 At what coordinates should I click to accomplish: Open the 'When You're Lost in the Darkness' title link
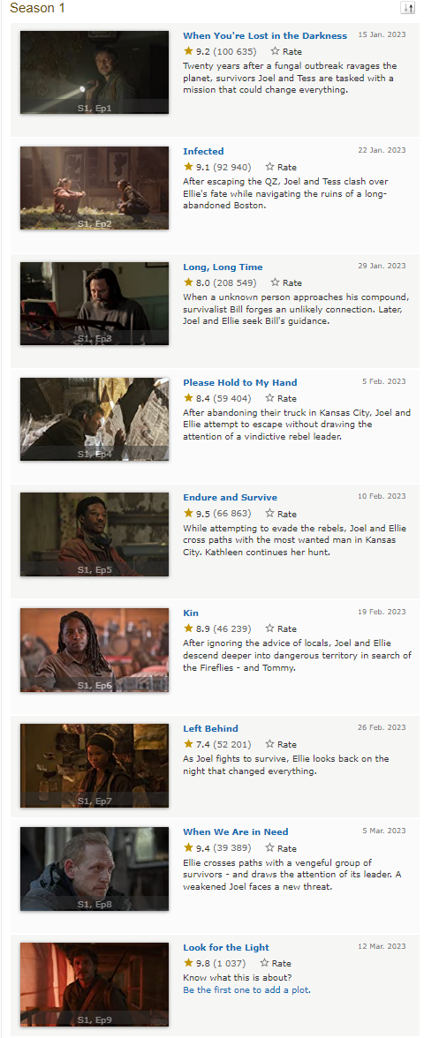[x=265, y=35]
